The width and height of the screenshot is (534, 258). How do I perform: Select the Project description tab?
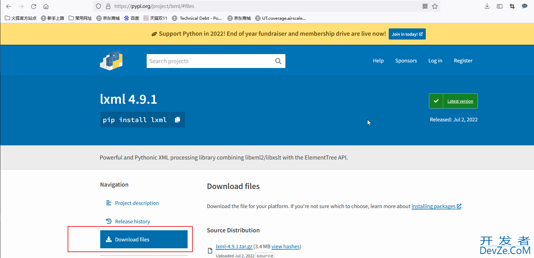pos(137,203)
